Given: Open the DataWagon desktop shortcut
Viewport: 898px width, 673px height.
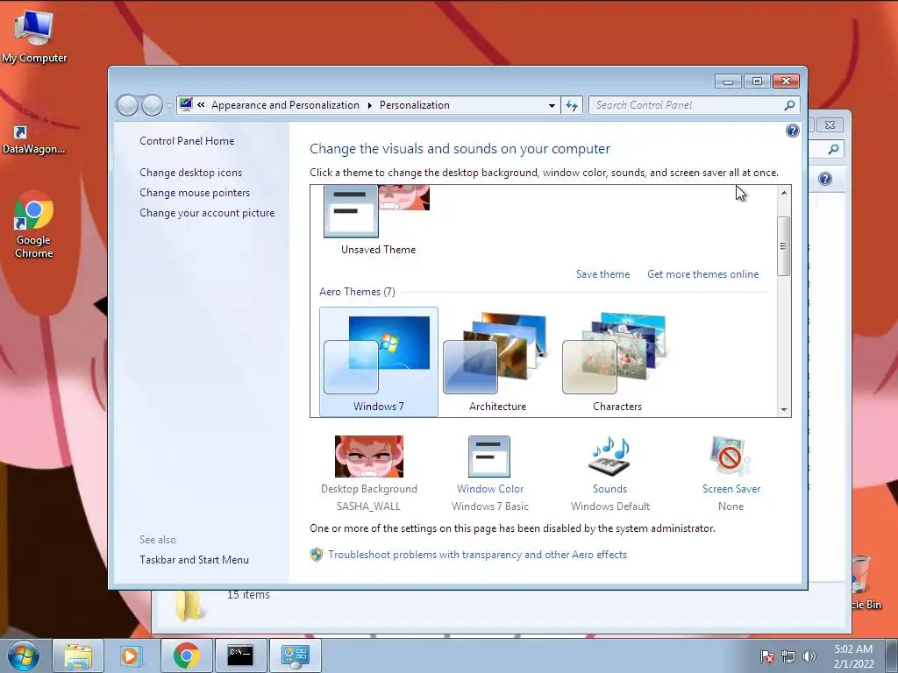Looking at the screenshot, I should click(x=33, y=140).
